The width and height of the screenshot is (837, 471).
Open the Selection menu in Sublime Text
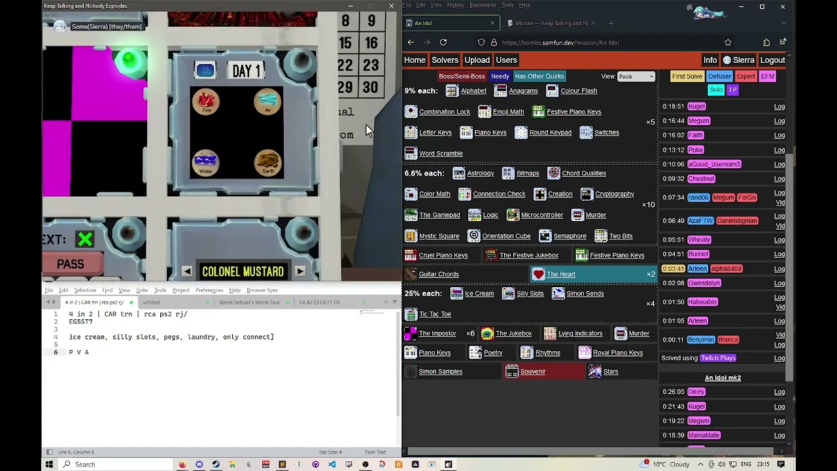click(85, 290)
